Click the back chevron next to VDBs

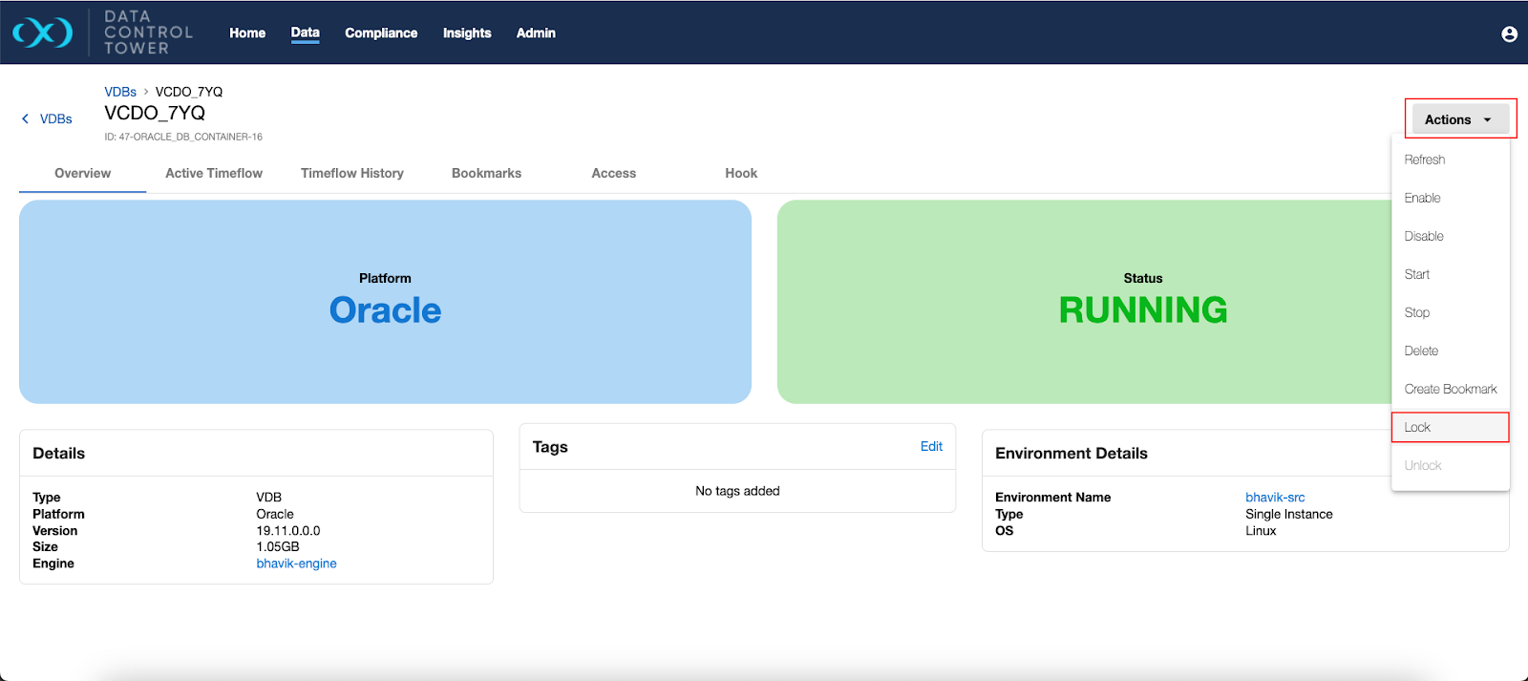click(25, 119)
